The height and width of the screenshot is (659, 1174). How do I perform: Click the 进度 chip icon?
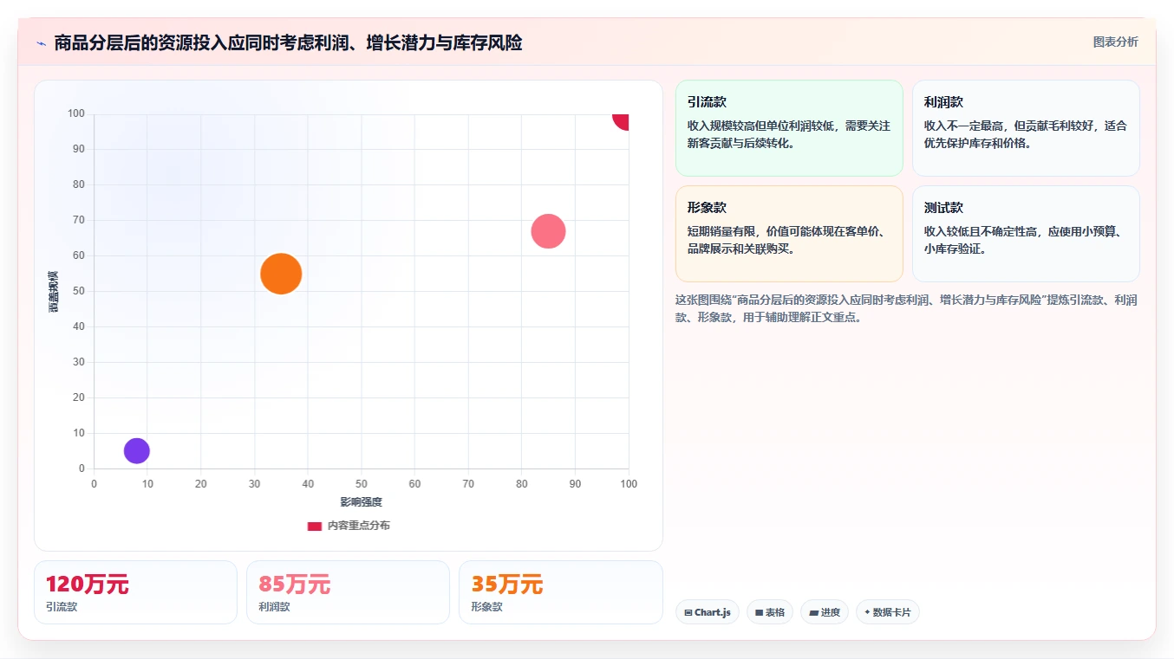pos(813,612)
